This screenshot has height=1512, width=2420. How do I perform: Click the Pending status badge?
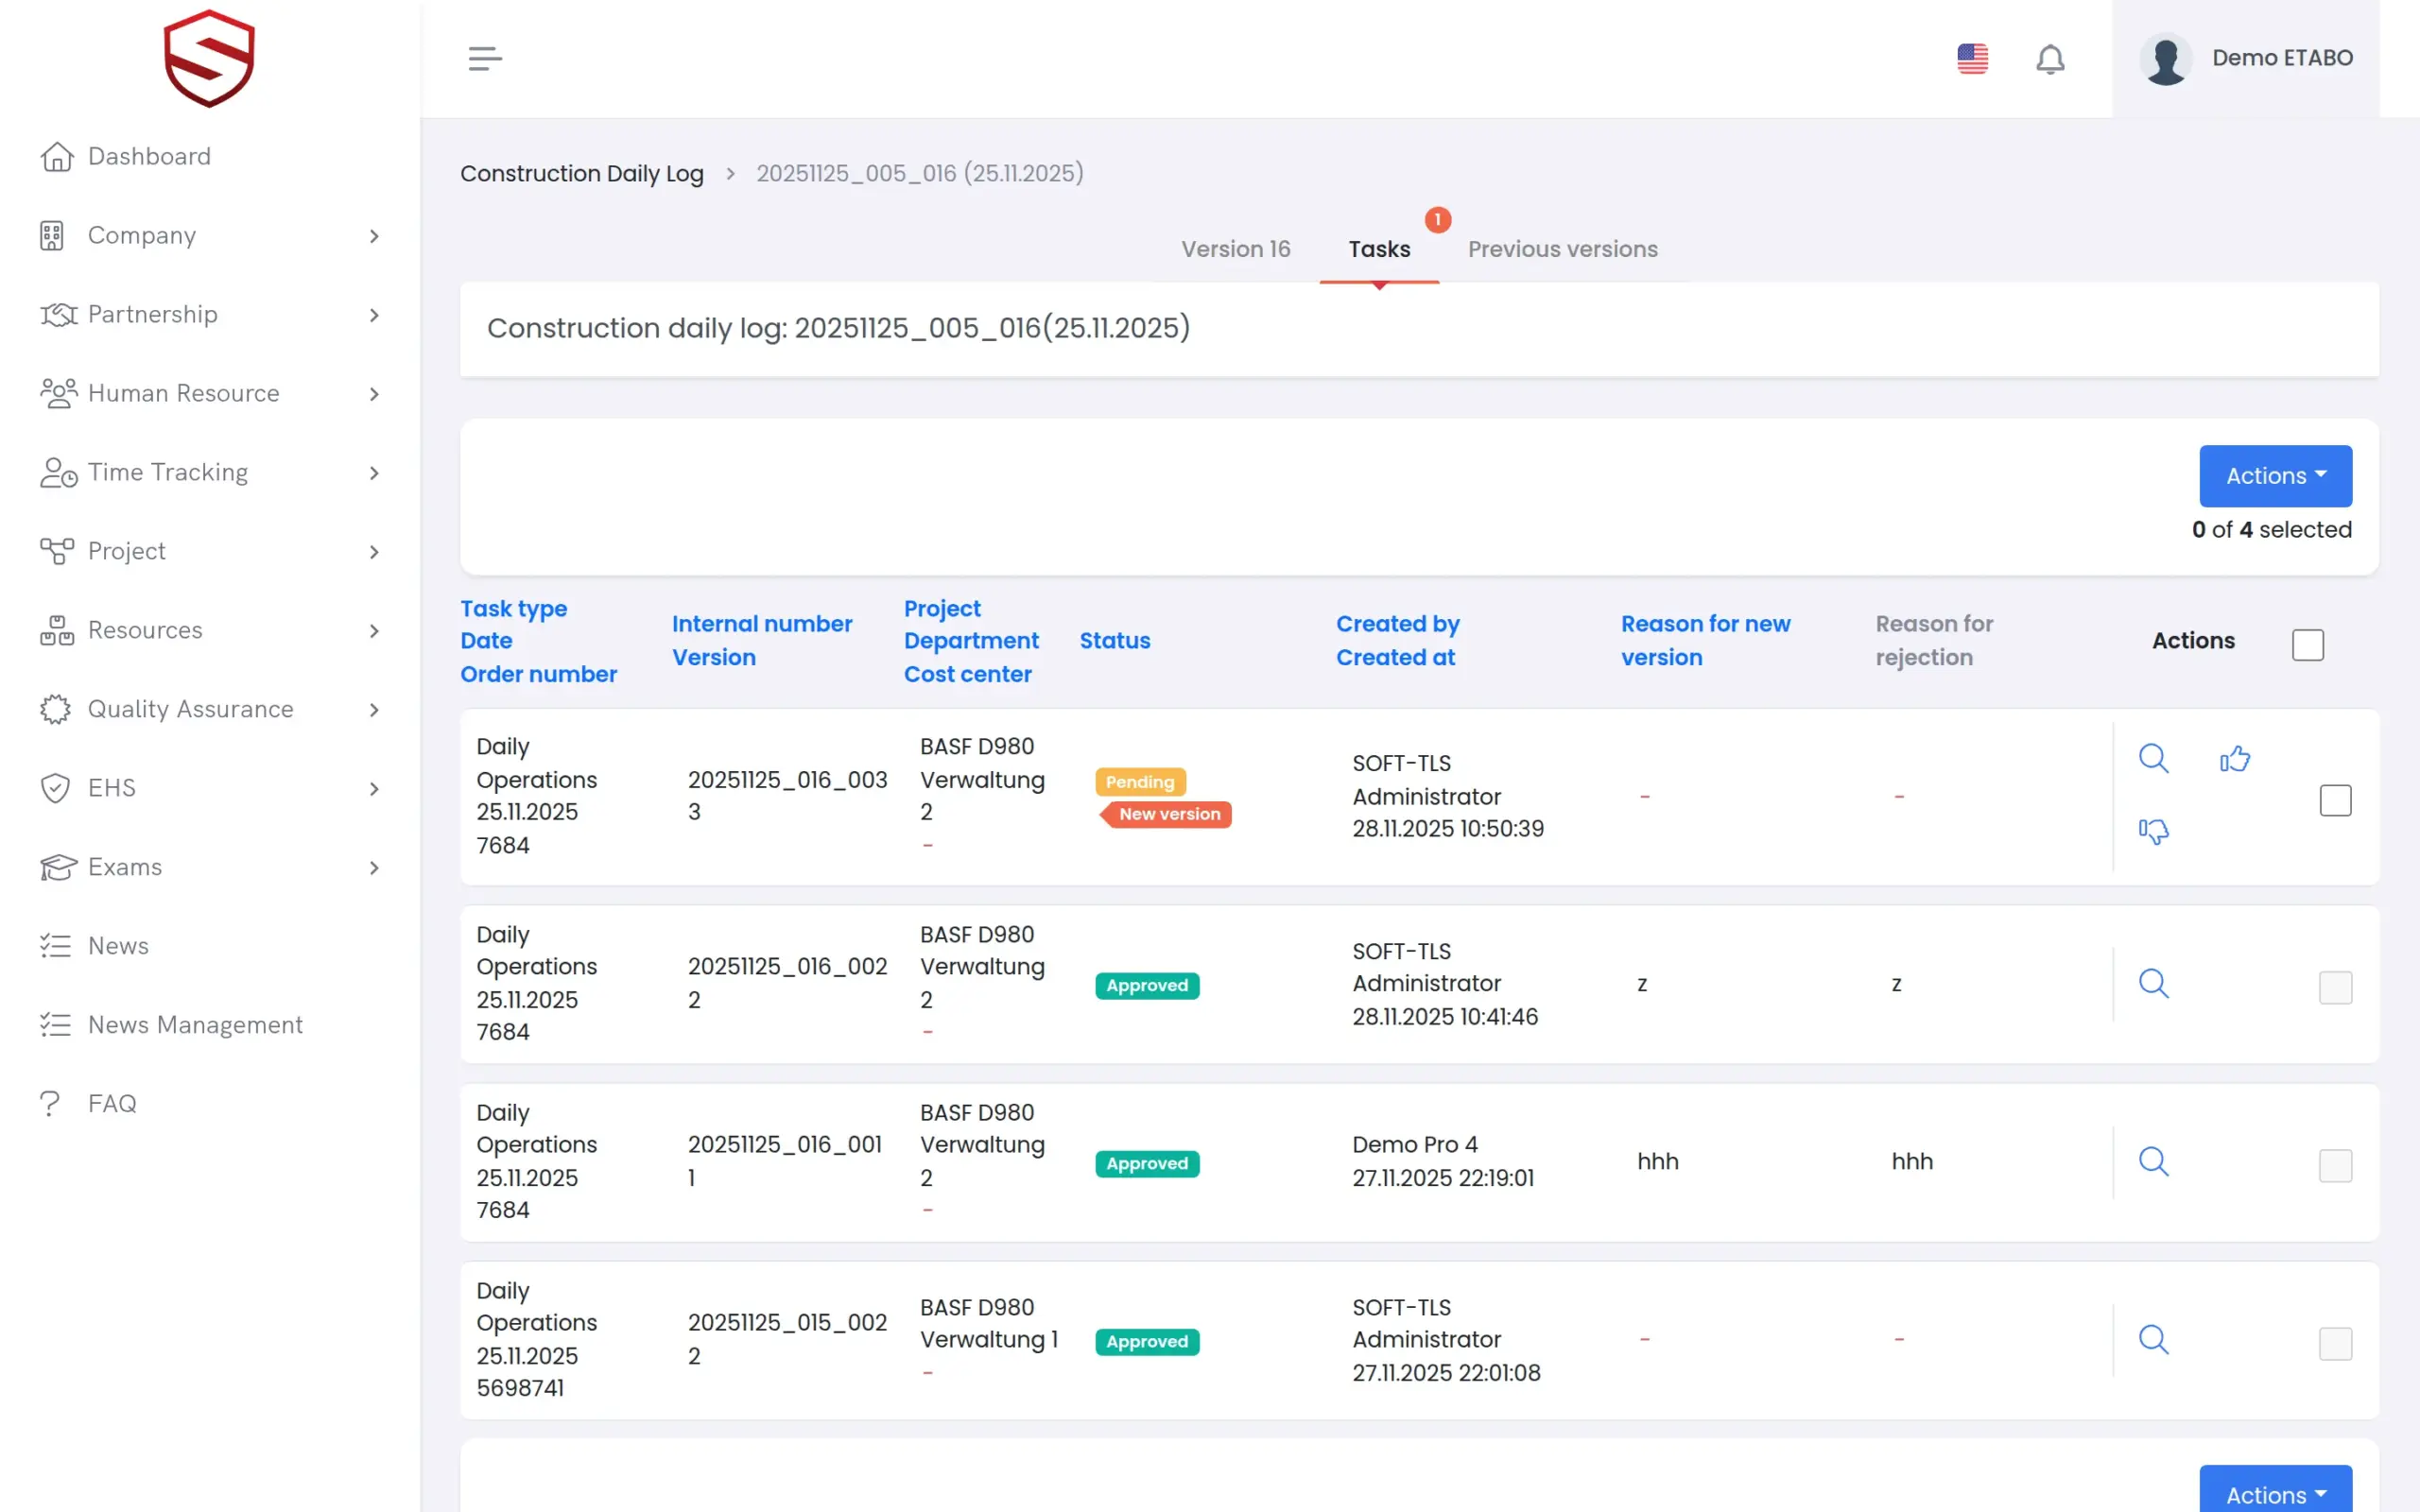[x=1139, y=781]
